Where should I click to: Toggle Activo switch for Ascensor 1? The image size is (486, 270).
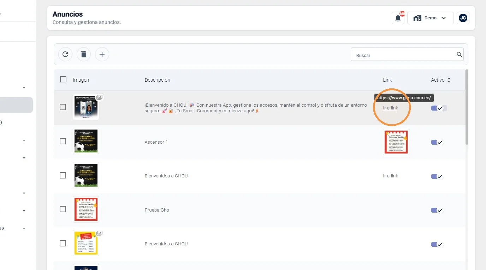437,142
